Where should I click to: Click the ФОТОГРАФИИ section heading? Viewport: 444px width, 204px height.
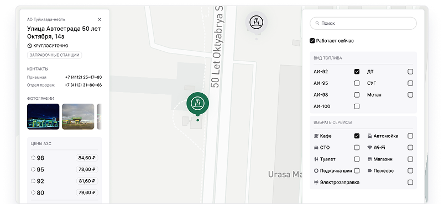(x=40, y=99)
